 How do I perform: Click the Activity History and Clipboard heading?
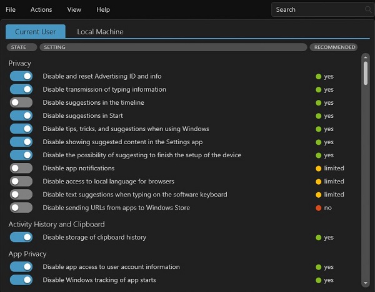pos(56,224)
